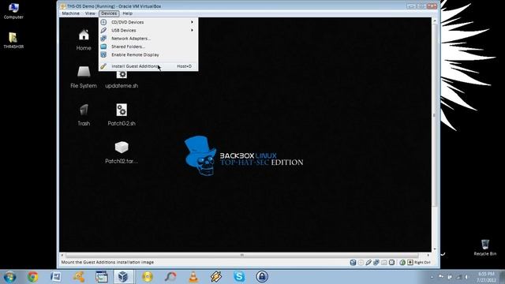The height and width of the screenshot is (284, 505).
Task: Click keyboard capture indicator icon
Action: pos(410,263)
